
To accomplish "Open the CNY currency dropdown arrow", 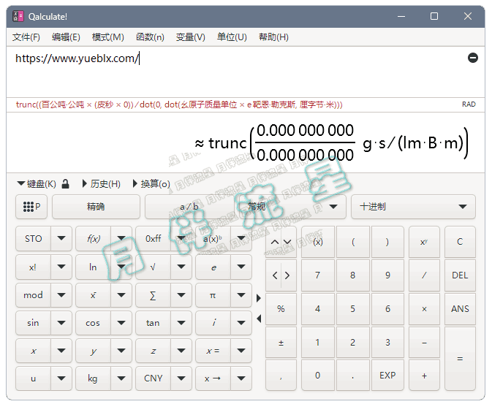I will [x=181, y=379].
